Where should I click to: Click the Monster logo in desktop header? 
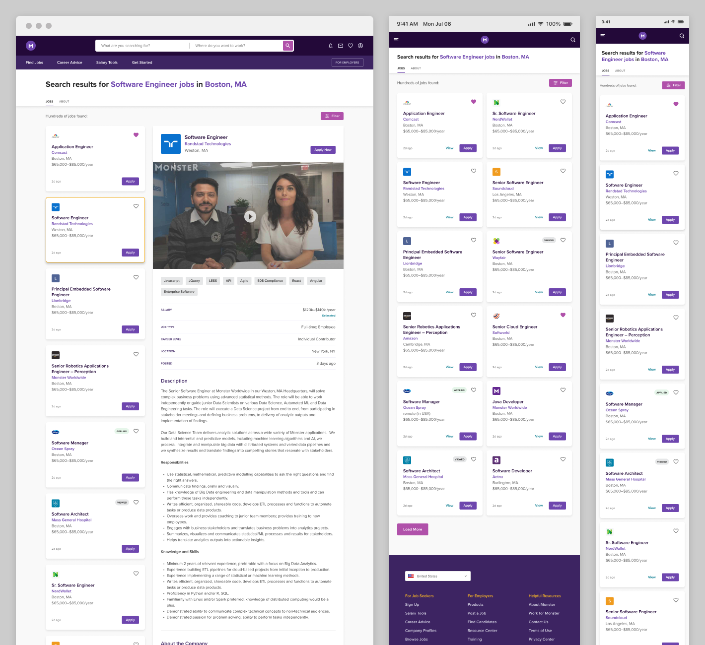(31, 46)
